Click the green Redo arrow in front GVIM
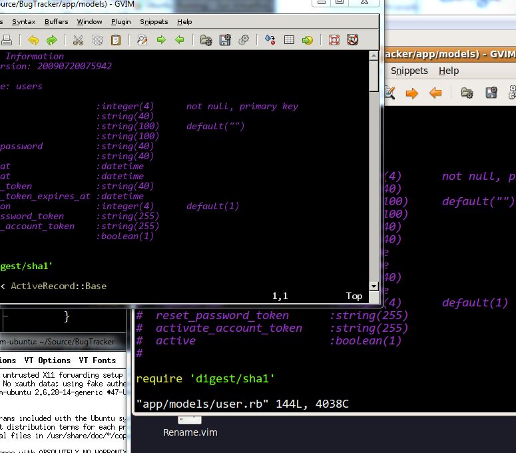Screen dimensions: 516x453 (52, 40)
